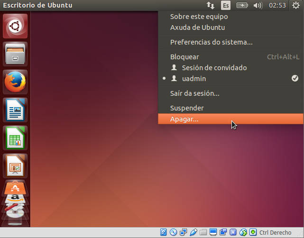
Task: Click the VirtualBox mouse integration status icon
Action: pyautogui.click(x=243, y=232)
